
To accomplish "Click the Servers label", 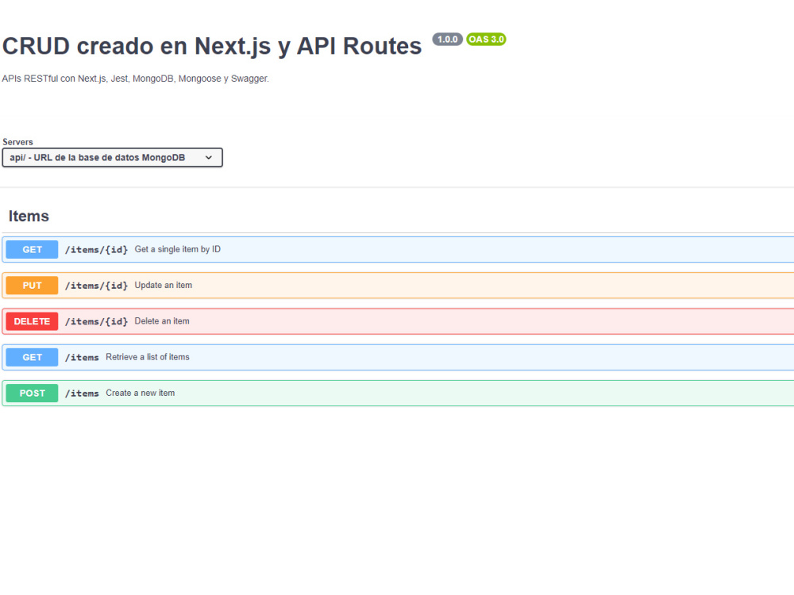I will tap(17, 142).
